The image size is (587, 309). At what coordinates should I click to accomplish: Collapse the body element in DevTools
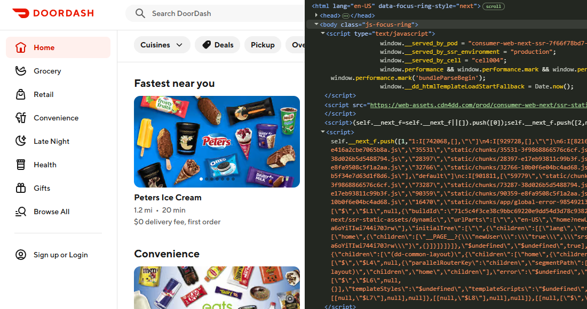316,24
